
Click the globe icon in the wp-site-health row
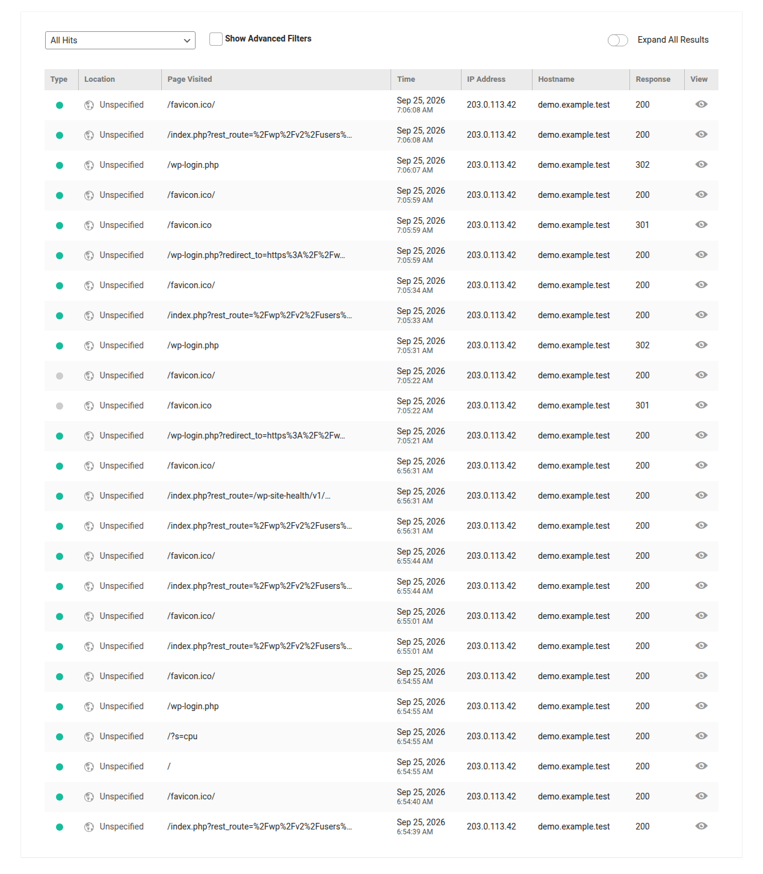pyautogui.click(x=89, y=496)
